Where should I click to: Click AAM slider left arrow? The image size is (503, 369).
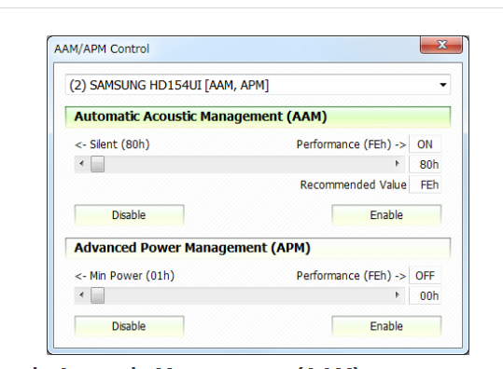81,164
